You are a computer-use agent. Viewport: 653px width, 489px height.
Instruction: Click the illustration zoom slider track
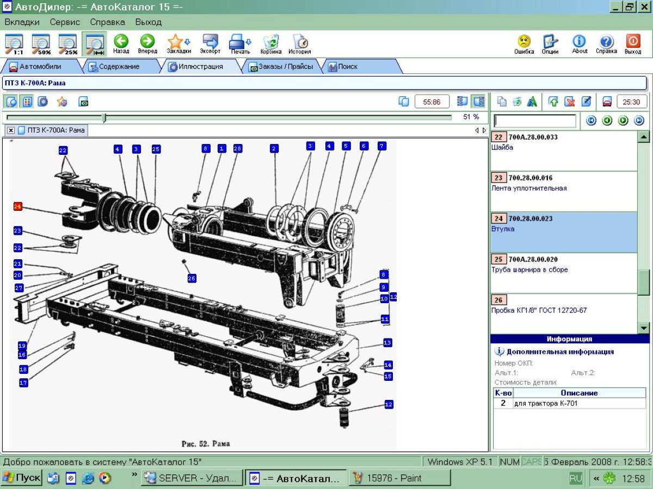(272, 117)
